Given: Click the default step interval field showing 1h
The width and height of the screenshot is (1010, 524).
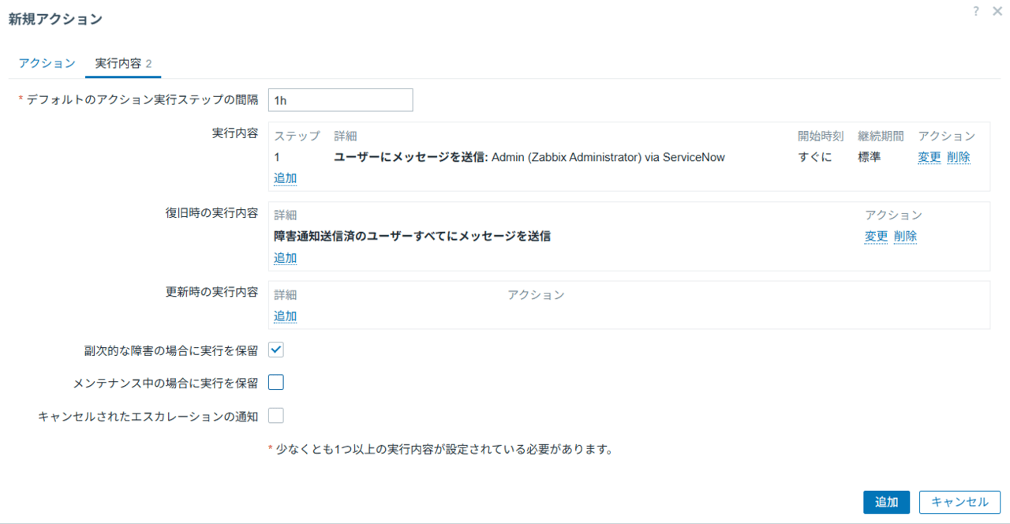Looking at the screenshot, I should 340,100.
